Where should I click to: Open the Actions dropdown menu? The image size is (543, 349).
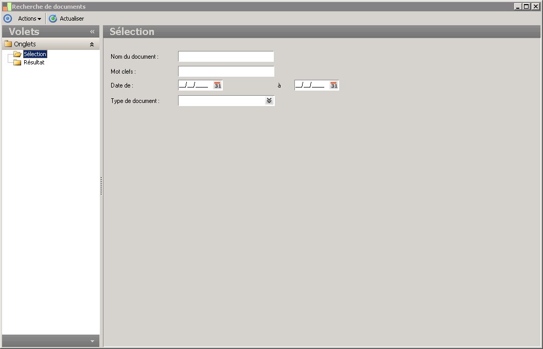click(x=29, y=19)
